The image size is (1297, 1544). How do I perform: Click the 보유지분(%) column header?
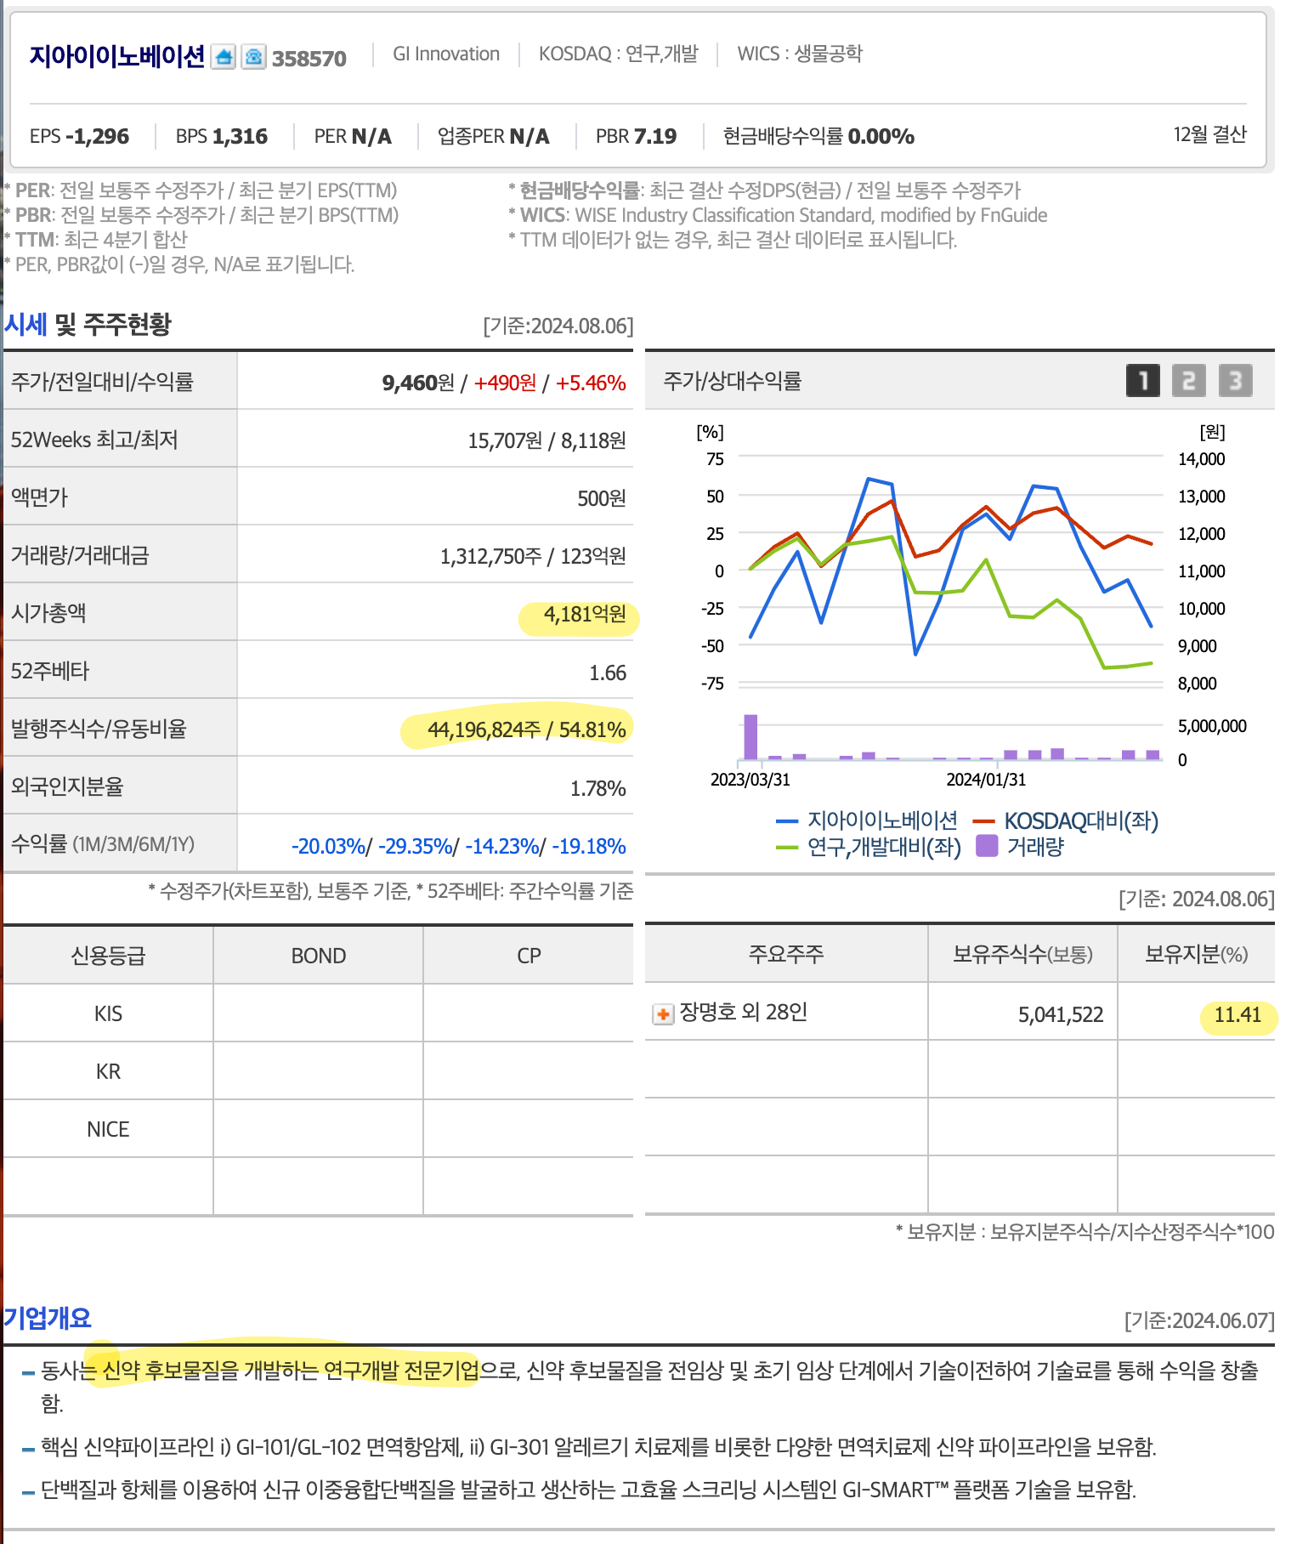(x=1196, y=954)
